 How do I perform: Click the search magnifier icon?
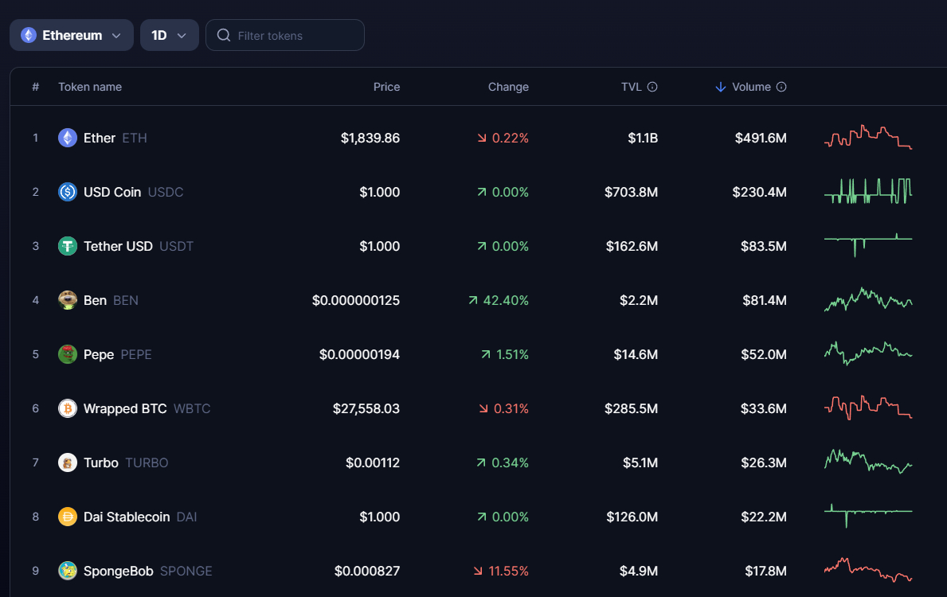[x=224, y=35]
